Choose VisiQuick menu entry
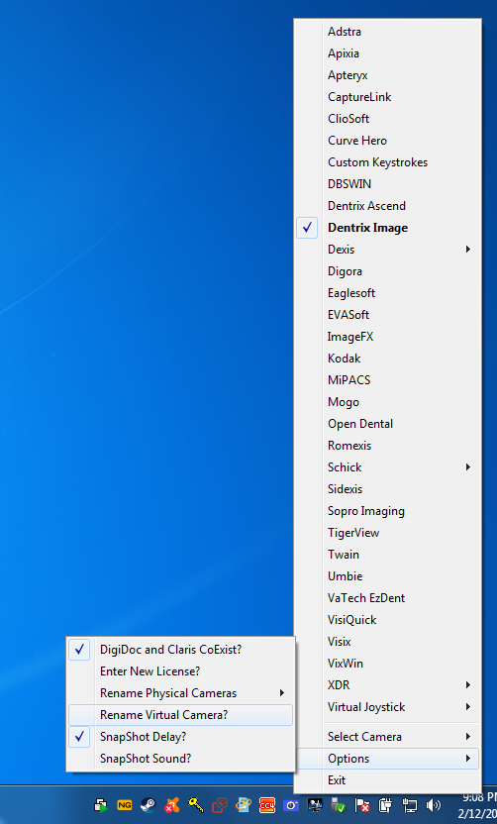The image size is (497, 824). (x=388, y=620)
